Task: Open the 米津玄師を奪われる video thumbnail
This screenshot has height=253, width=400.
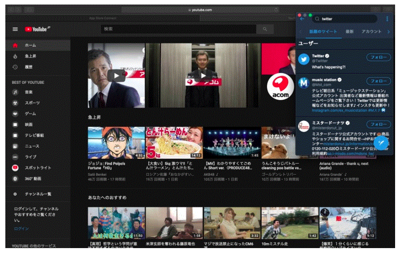Action: 174,223
